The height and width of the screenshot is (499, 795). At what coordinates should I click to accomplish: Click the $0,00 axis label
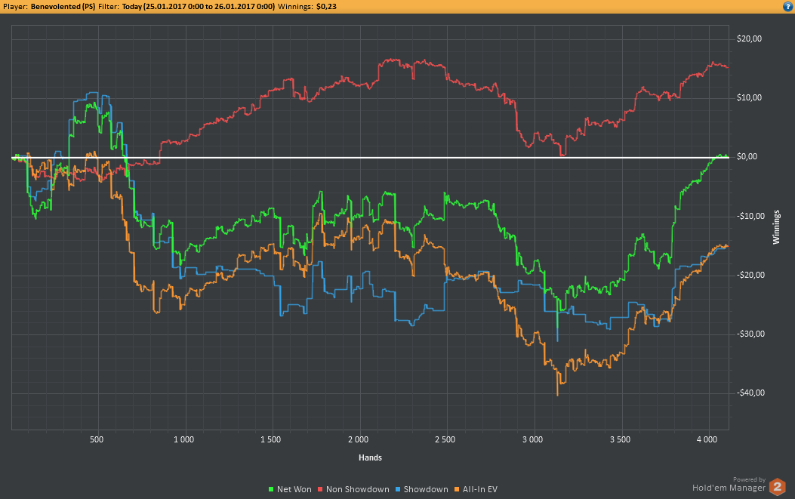[x=747, y=157]
